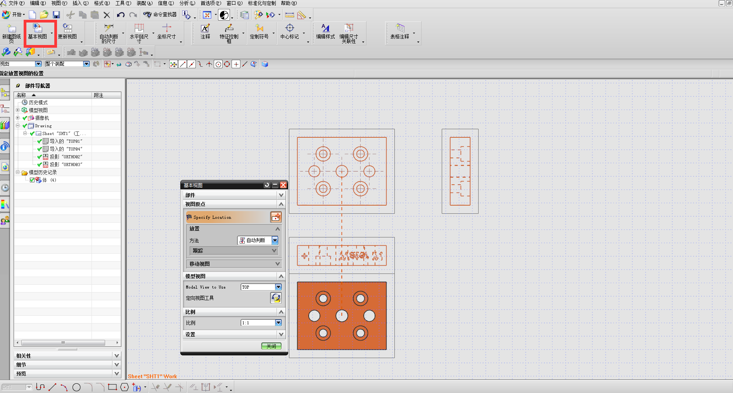The image size is (733, 393).
Task: Open the 比例 1:1 scale dropdown
Action: click(278, 323)
